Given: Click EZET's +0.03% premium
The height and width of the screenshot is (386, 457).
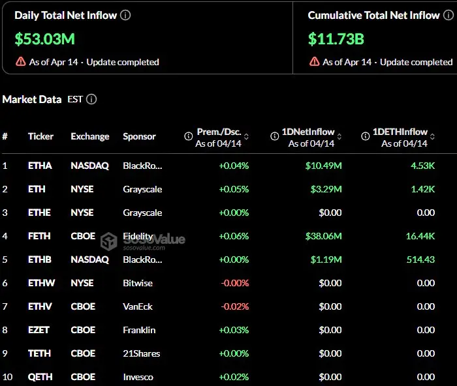Looking at the screenshot, I should click(234, 330).
